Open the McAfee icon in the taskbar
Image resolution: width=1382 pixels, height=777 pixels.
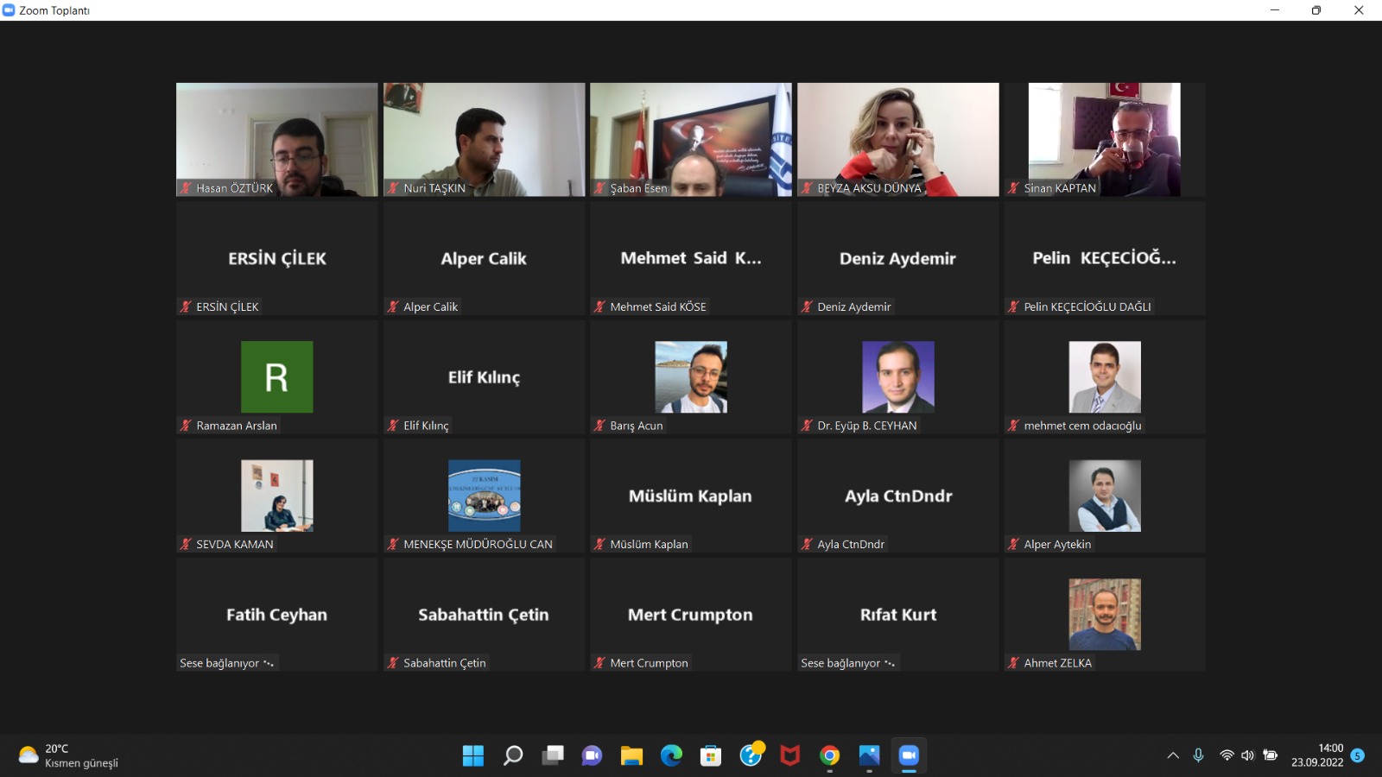[x=789, y=755]
